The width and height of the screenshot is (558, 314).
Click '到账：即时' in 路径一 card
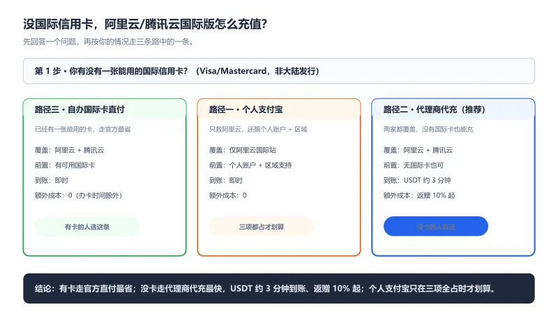(226, 181)
